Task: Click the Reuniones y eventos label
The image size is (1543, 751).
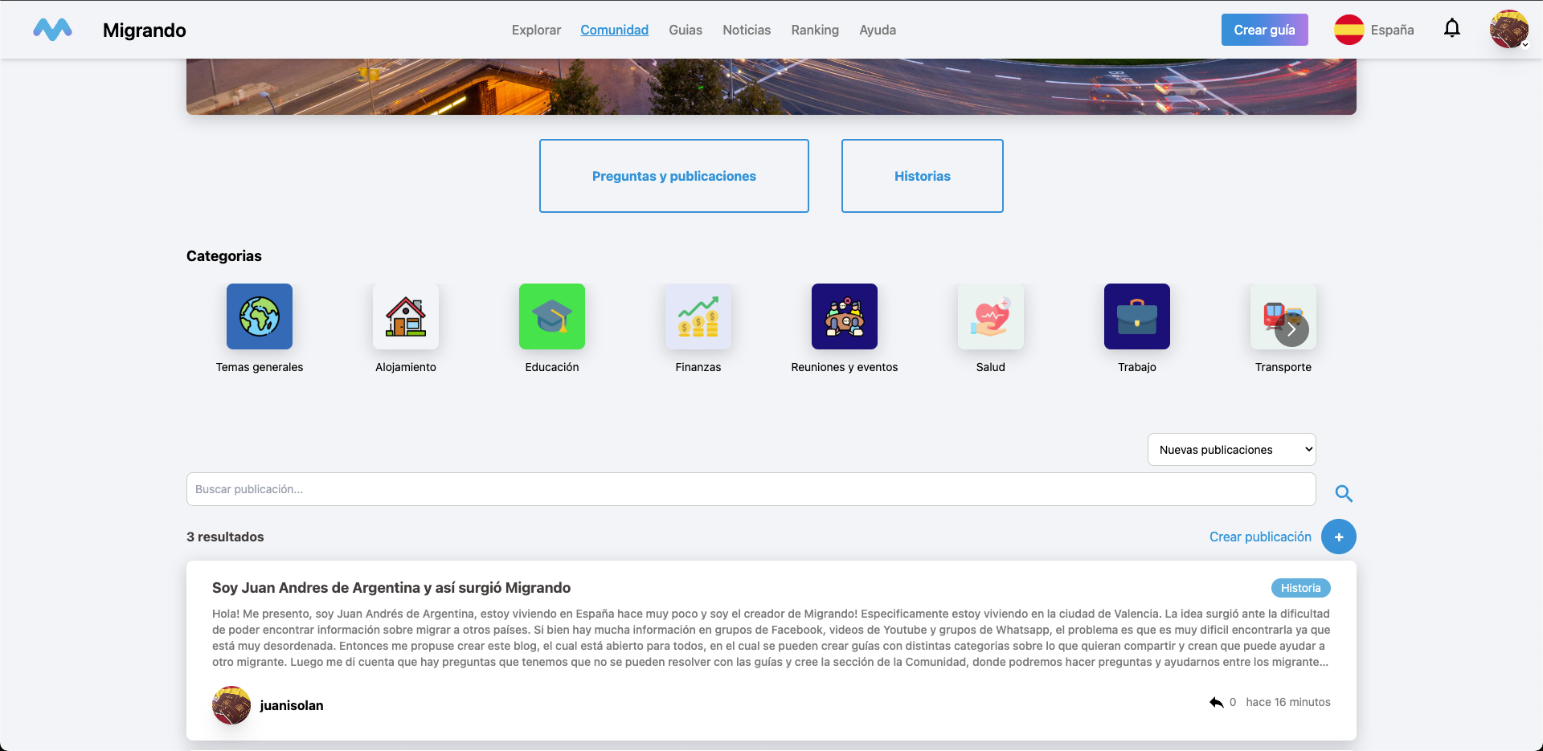Action: pos(845,367)
